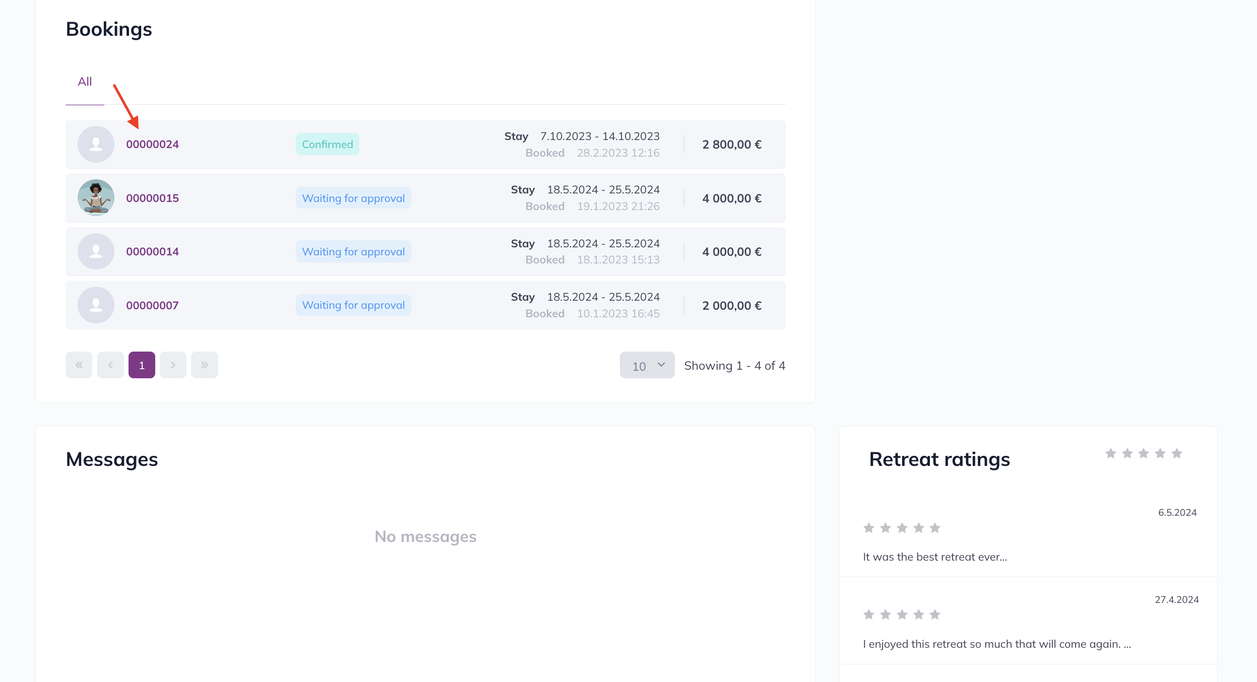
Task: Open the avatar of booking 00000007
Action: pyautogui.click(x=96, y=305)
